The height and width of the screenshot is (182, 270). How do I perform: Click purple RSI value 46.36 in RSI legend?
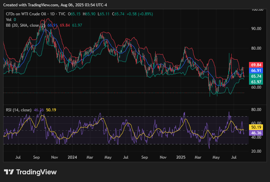coord(39,110)
